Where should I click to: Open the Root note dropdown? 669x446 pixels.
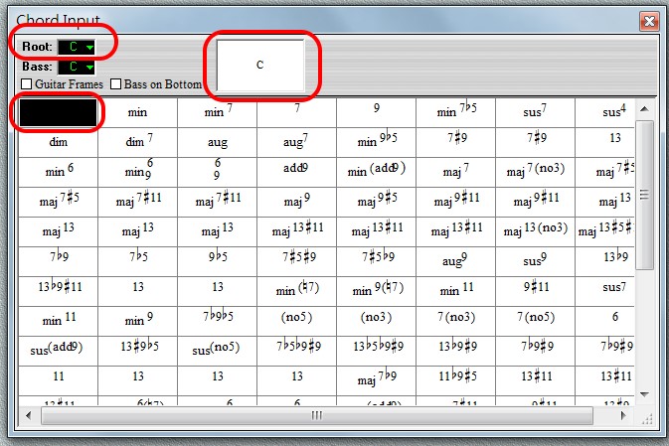(x=77, y=47)
